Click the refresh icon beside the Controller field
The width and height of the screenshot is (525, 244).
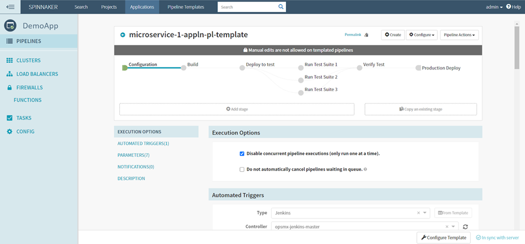click(465, 227)
